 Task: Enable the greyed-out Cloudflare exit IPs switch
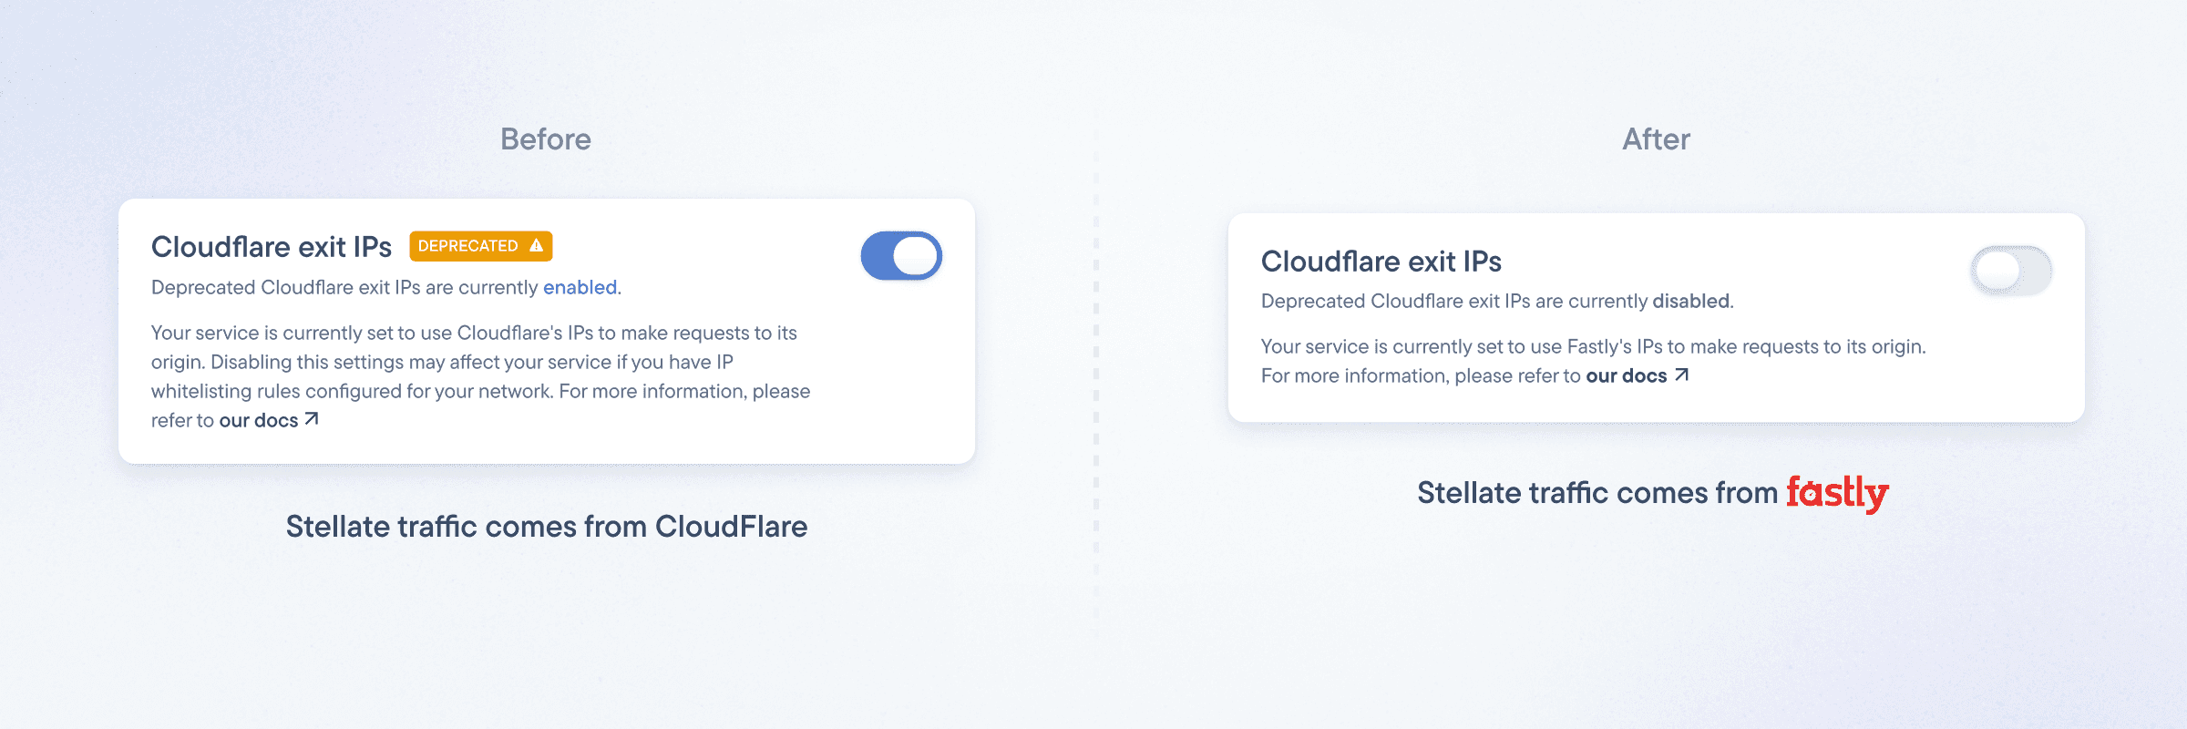pos(2010,271)
